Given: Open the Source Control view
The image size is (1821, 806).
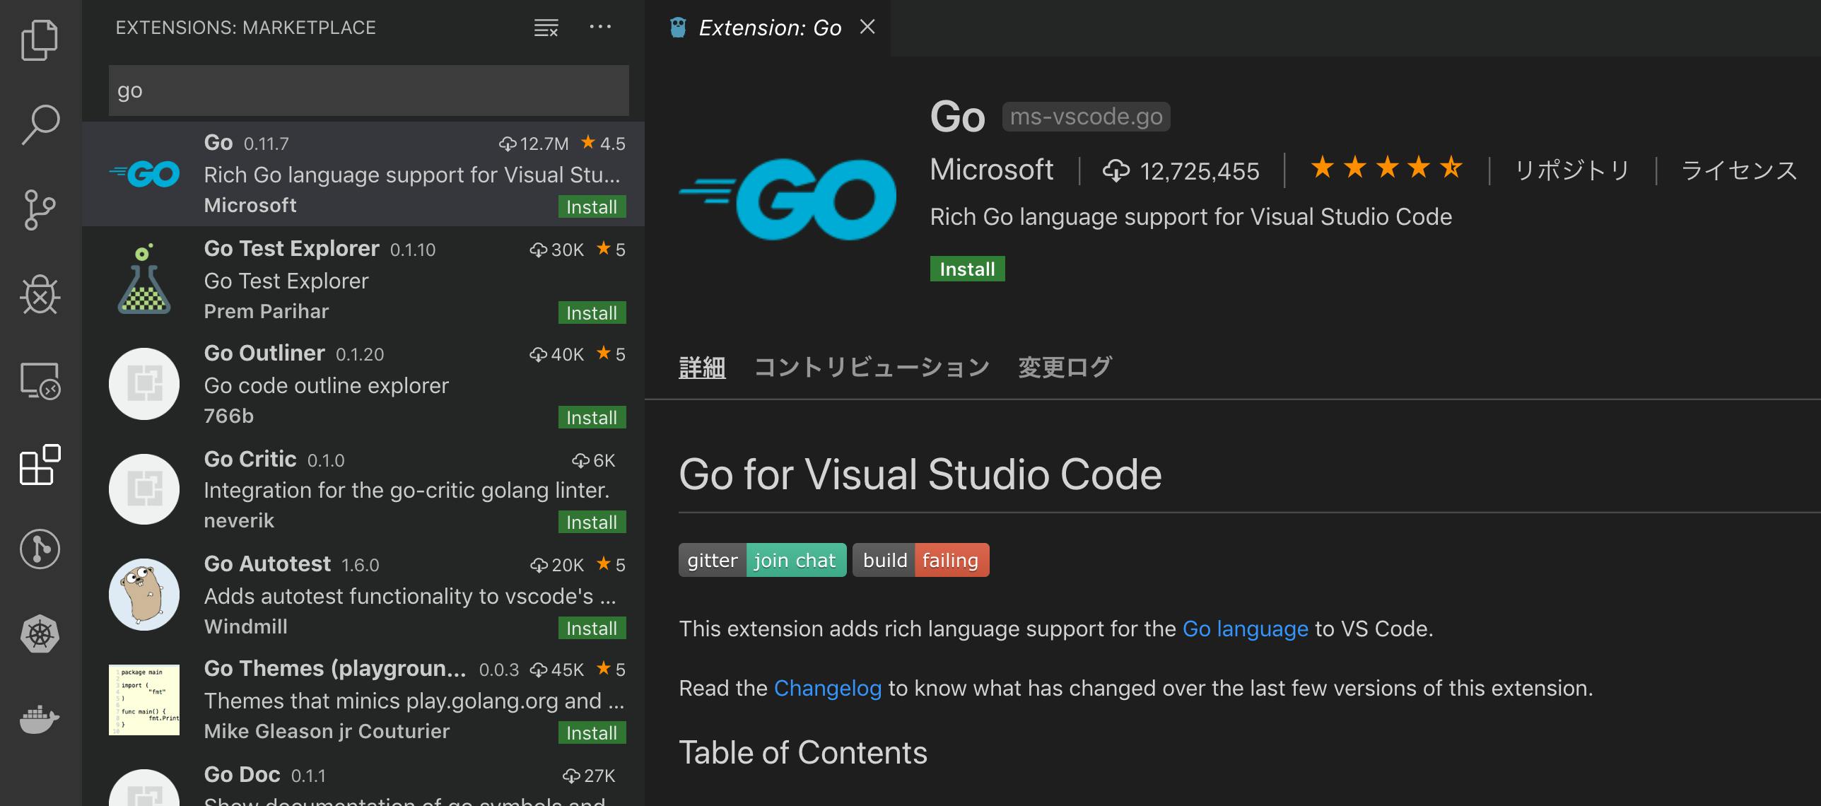Looking at the screenshot, I should click(x=40, y=210).
